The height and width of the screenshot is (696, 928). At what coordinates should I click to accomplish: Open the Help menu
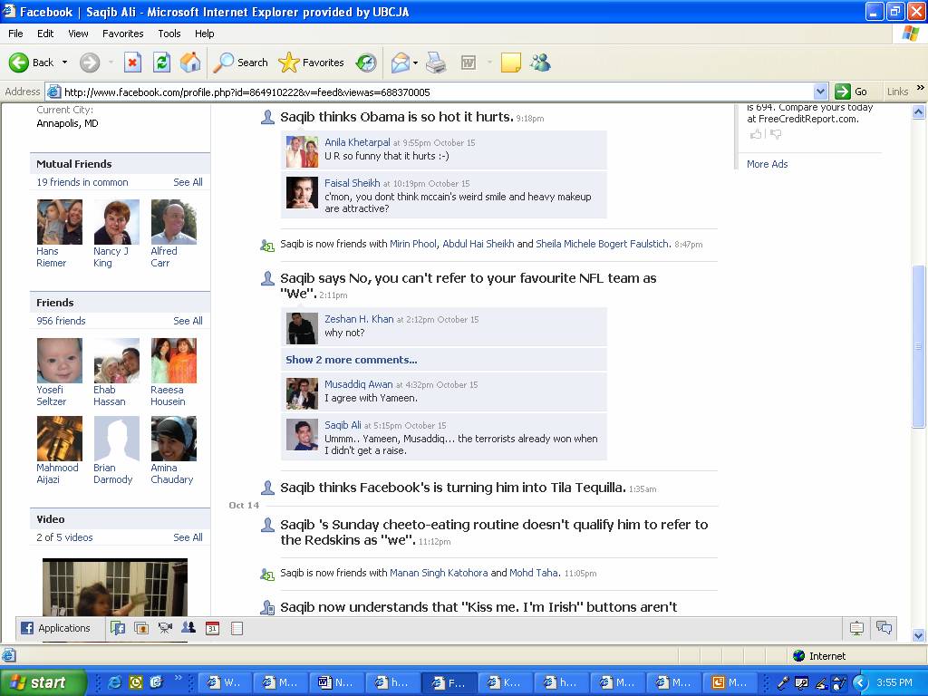204,34
